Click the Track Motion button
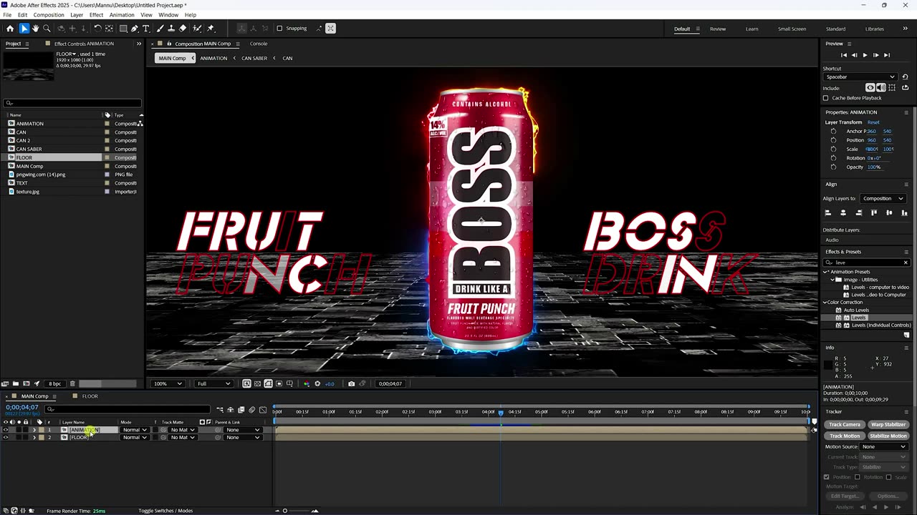Screen dimensions: 917x515 845,436
